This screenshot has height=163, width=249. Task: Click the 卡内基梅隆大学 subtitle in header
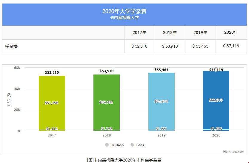[124, 18]
